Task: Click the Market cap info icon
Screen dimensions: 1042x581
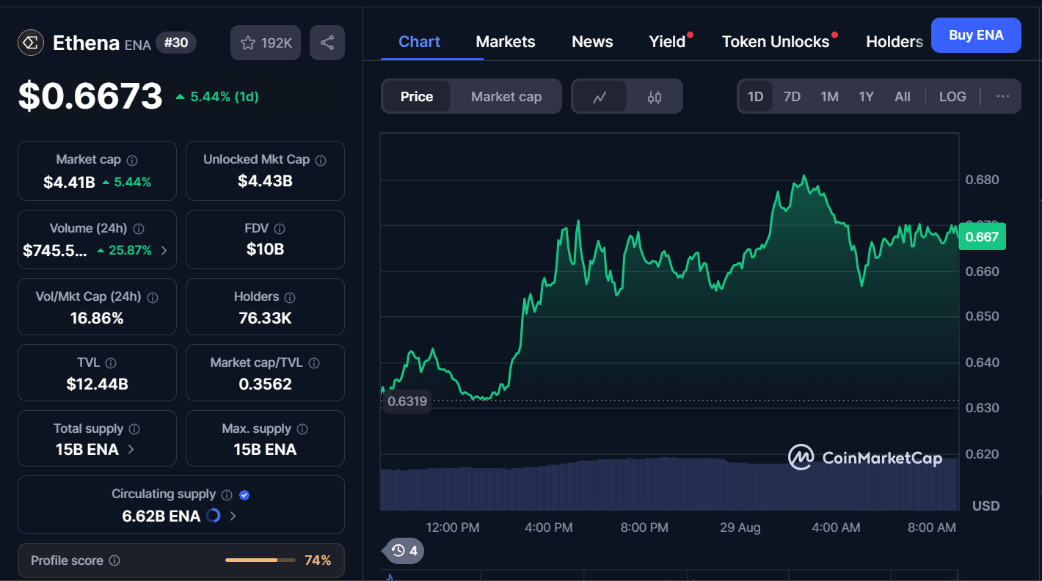Action: pyautogui.click(x=132, y=160)
